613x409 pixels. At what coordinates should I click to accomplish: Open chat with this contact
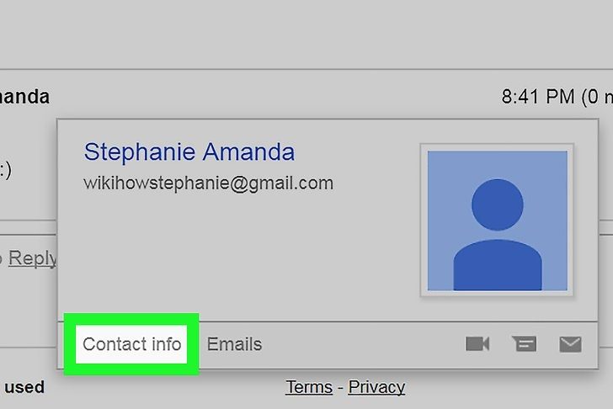tap(524, 344)
